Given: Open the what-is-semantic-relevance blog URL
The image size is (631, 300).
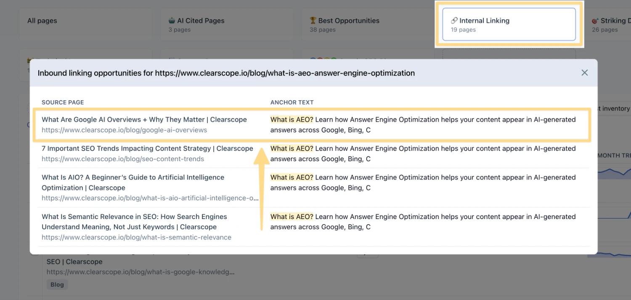Looking at the screenshot, I should pos(136,237).
